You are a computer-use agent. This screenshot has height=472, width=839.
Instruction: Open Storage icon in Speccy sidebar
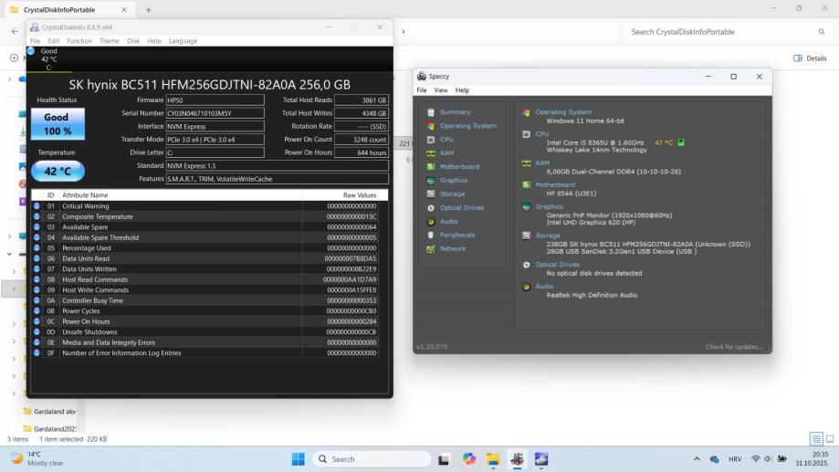431,194
